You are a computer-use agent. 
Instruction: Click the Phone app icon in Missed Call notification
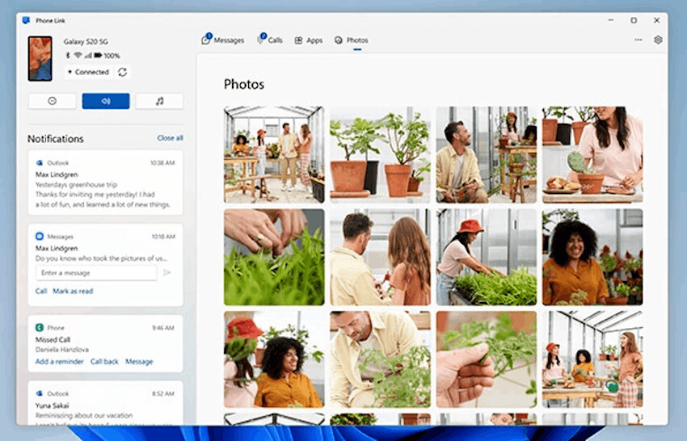(40, 328)
